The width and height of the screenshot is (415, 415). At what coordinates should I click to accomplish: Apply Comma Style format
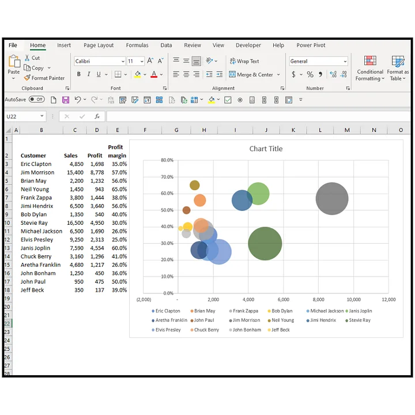tap(320, 74)
